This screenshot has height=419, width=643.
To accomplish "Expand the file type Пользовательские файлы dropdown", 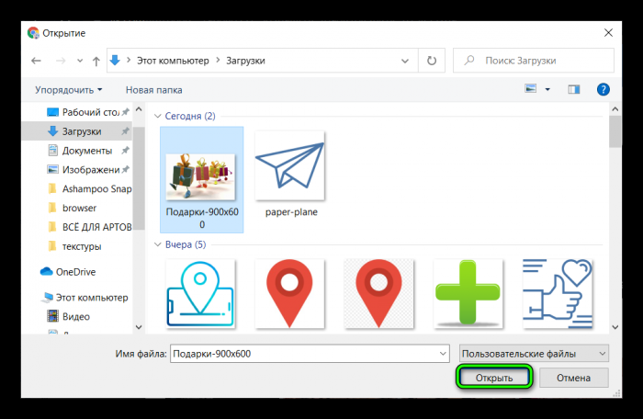I will [533, 353].
